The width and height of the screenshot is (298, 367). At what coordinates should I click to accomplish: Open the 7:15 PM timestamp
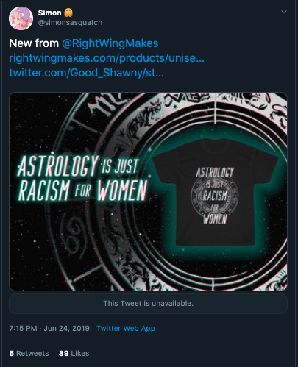pyautogui.click(x=23, y=328)
